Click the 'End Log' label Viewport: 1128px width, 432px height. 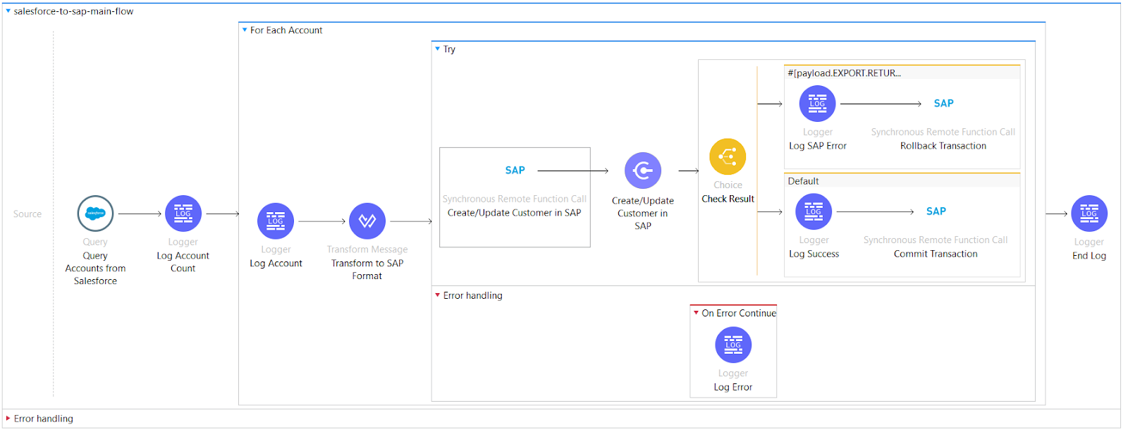point(1089,256)
